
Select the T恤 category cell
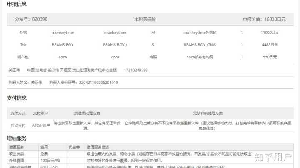[x=23, y=44]
